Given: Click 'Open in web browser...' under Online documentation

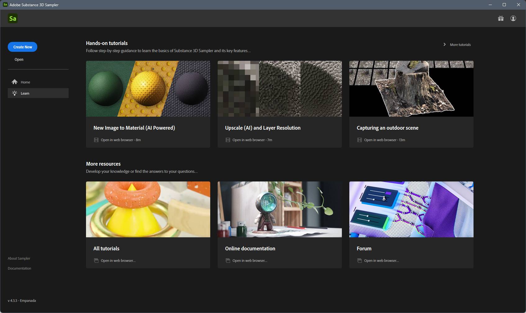Looking at the screenshot, I should point(250,261).
